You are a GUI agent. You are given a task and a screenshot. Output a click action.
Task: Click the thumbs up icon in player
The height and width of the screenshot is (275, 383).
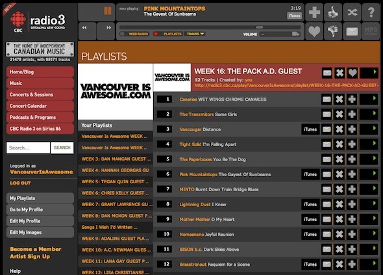(333, 12)
